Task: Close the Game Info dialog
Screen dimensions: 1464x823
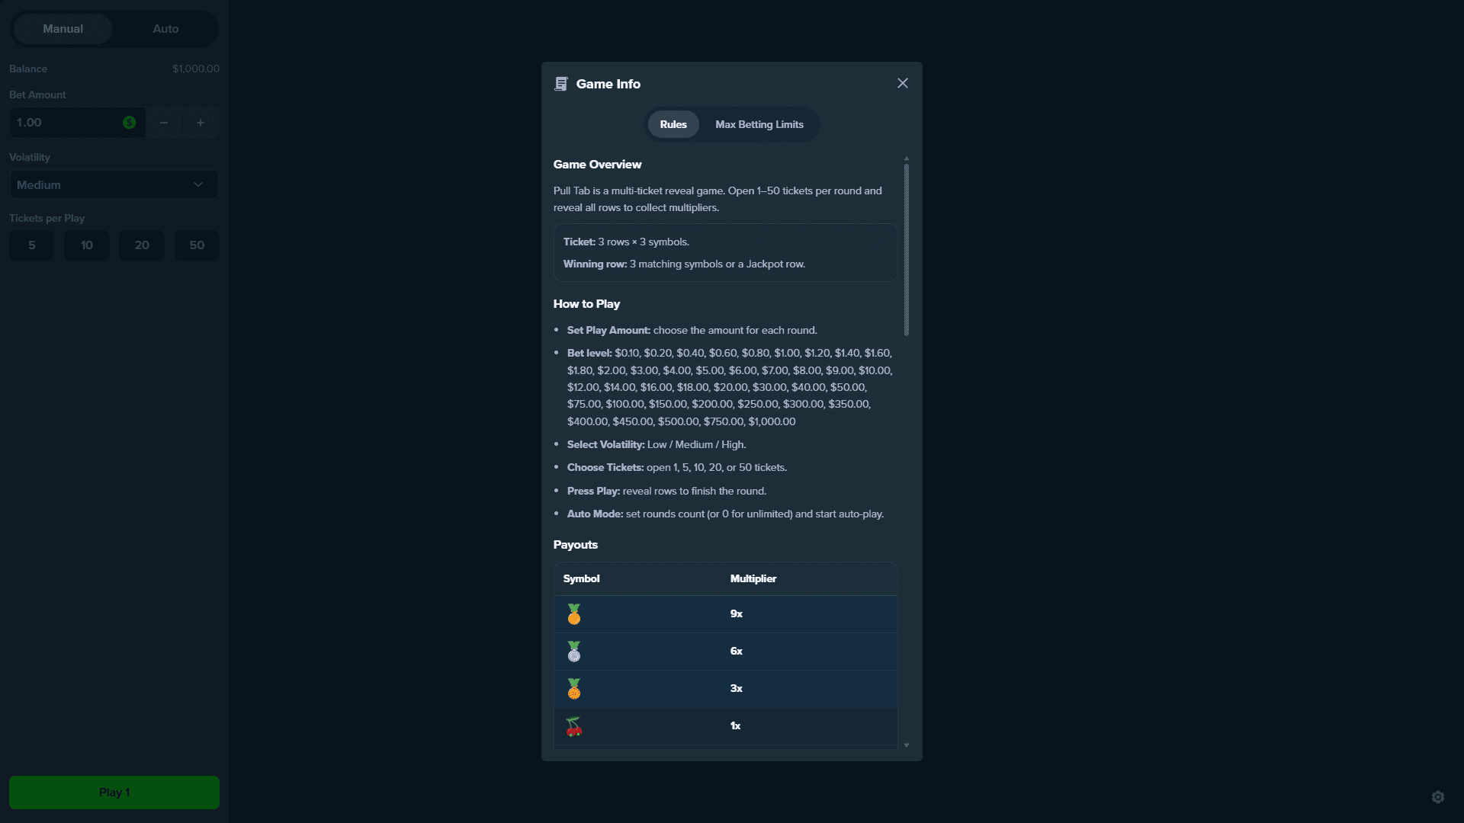Action: tap(903, 83)
